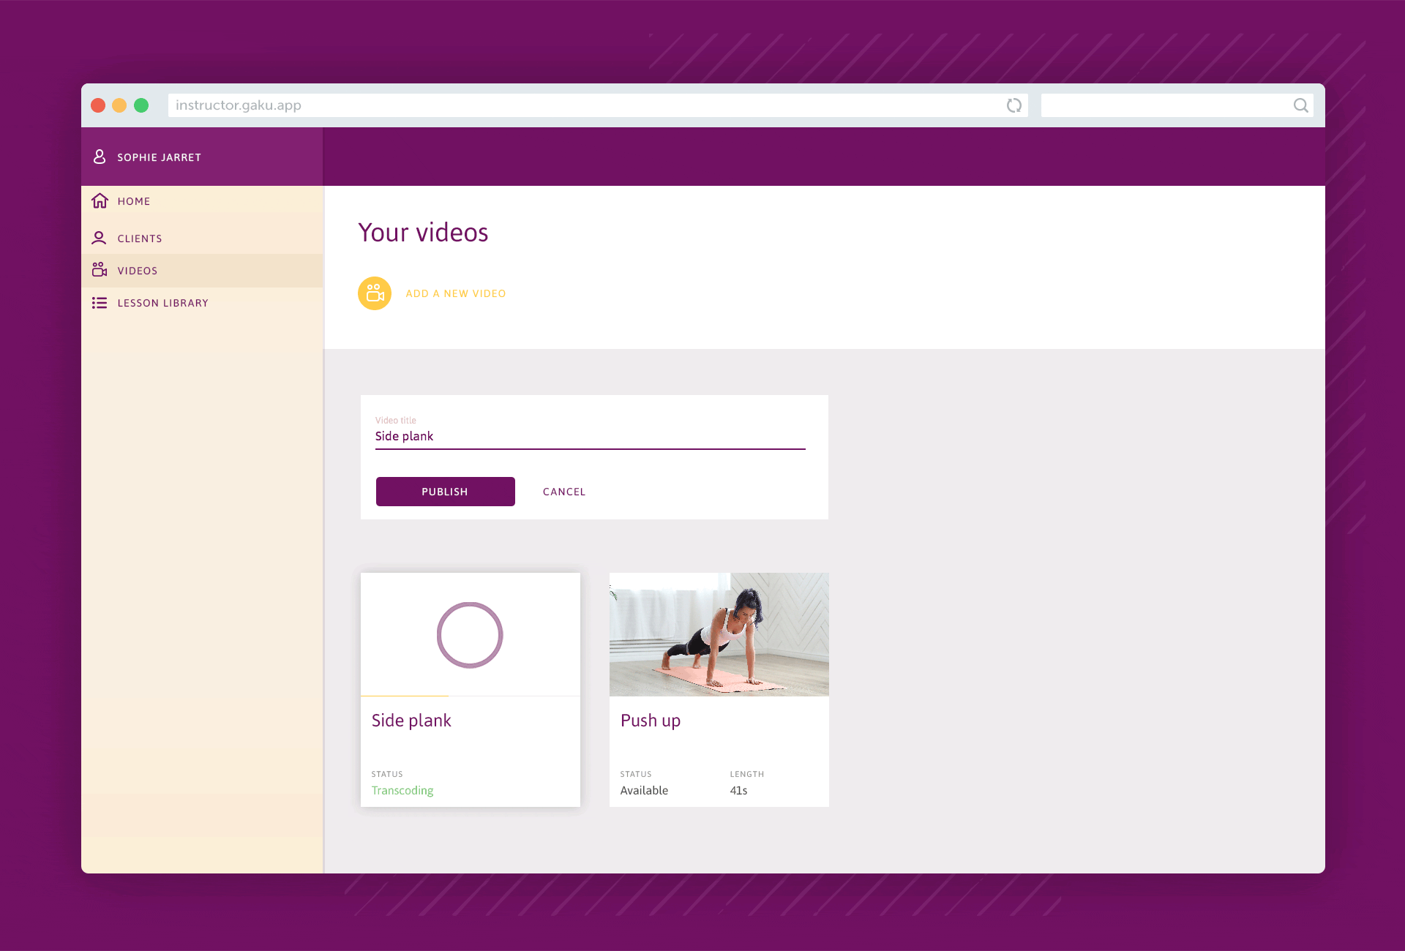Click the PUBLISH button for Side plank
1405x951 pixels.
point(445,492)
